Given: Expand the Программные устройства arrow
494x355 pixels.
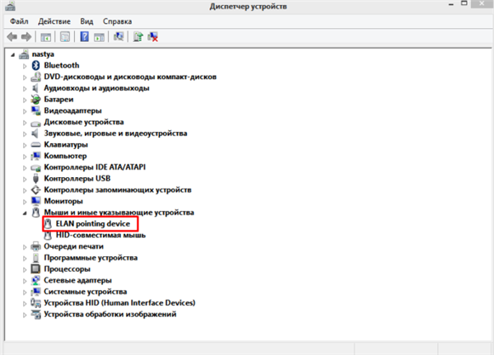Looking at the screenshot, I should click(x=25, y=258).
